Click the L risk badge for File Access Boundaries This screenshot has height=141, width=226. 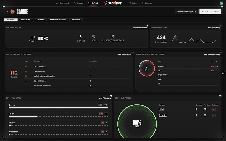tap(26, 85)
